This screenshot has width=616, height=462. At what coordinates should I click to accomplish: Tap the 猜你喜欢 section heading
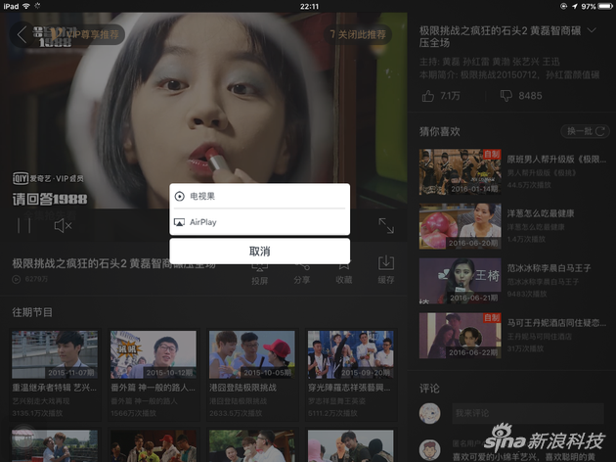[x=439, y=131]
